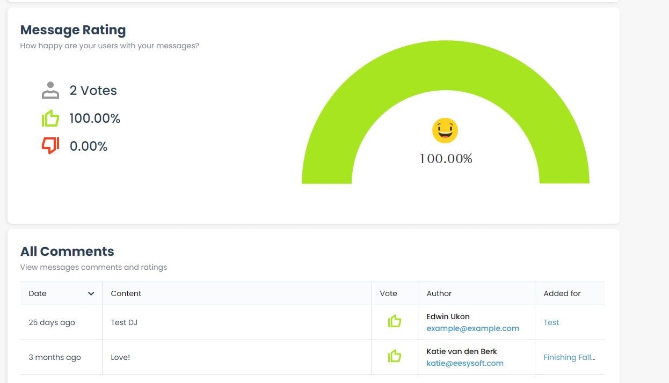669x383 pixels.
Task: Click the katie@eesysoft.com email link
Action: (465, 363)
